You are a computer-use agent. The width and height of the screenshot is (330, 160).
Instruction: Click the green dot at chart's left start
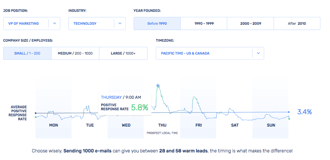[x=35, y=117]
